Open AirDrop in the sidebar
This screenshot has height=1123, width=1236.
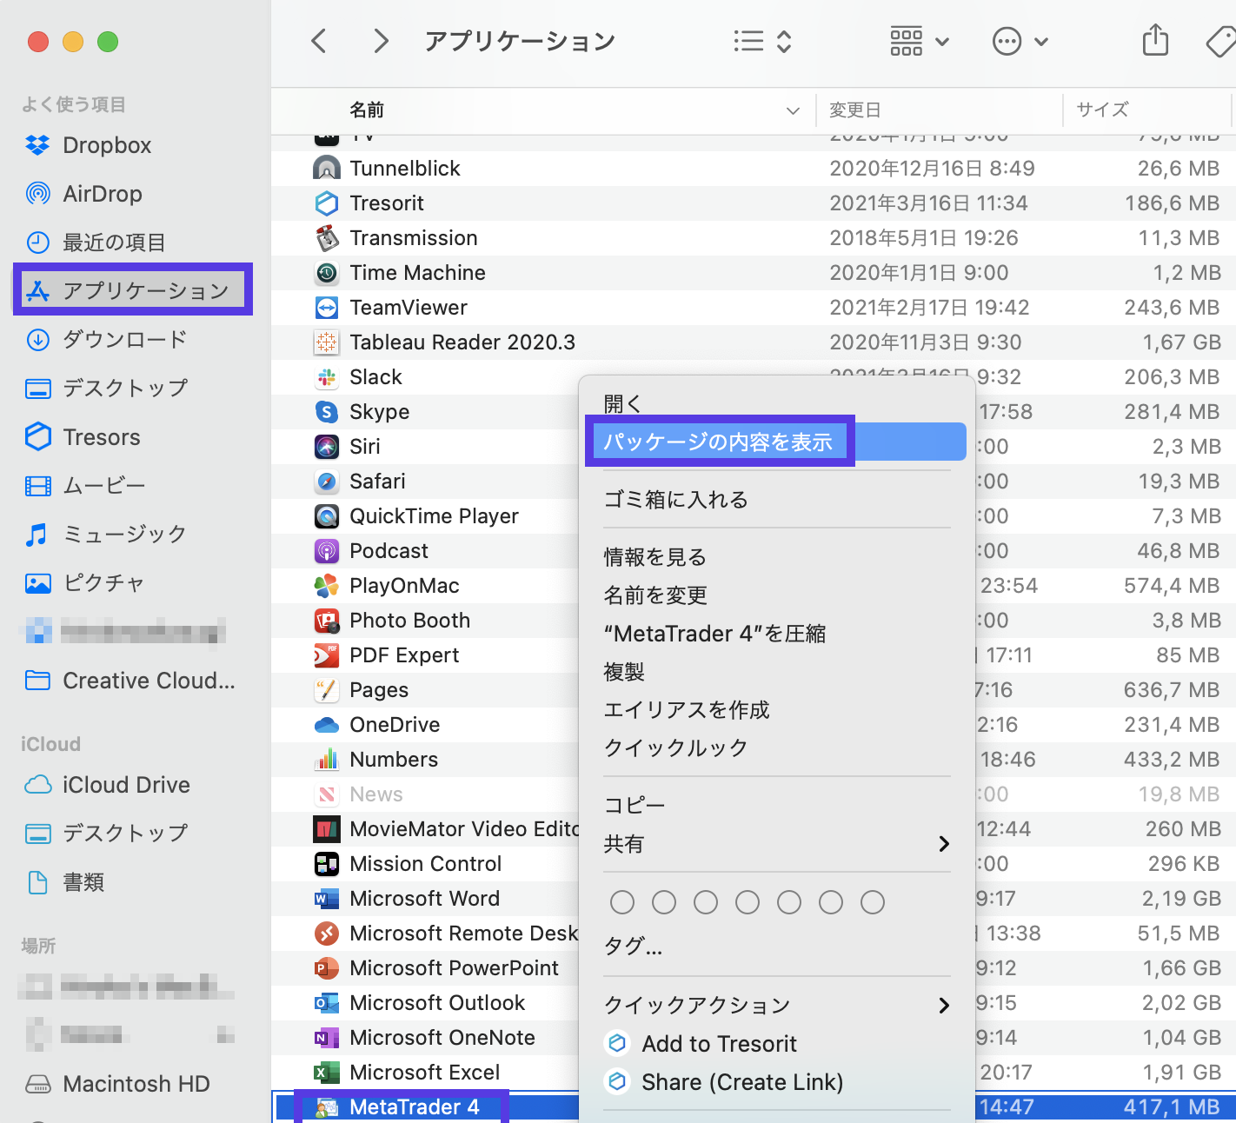pyautogui.click(x=102, y=194)
